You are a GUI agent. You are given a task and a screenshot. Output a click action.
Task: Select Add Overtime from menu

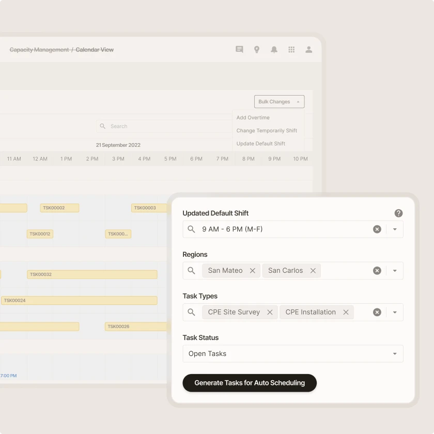point(253,117)
